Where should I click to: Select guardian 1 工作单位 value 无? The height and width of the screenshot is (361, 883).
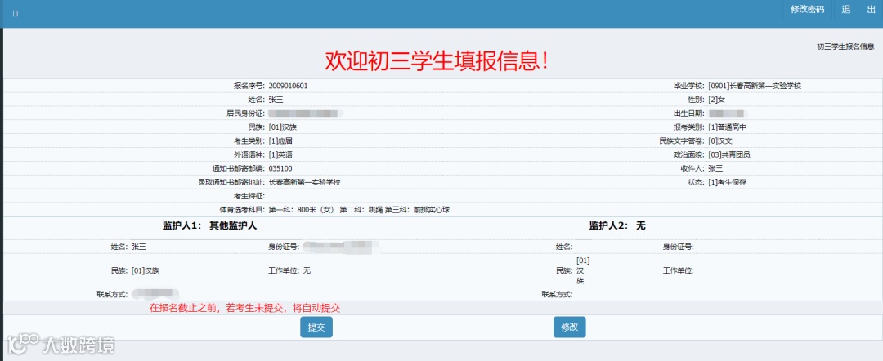click(x=307, y=270)
